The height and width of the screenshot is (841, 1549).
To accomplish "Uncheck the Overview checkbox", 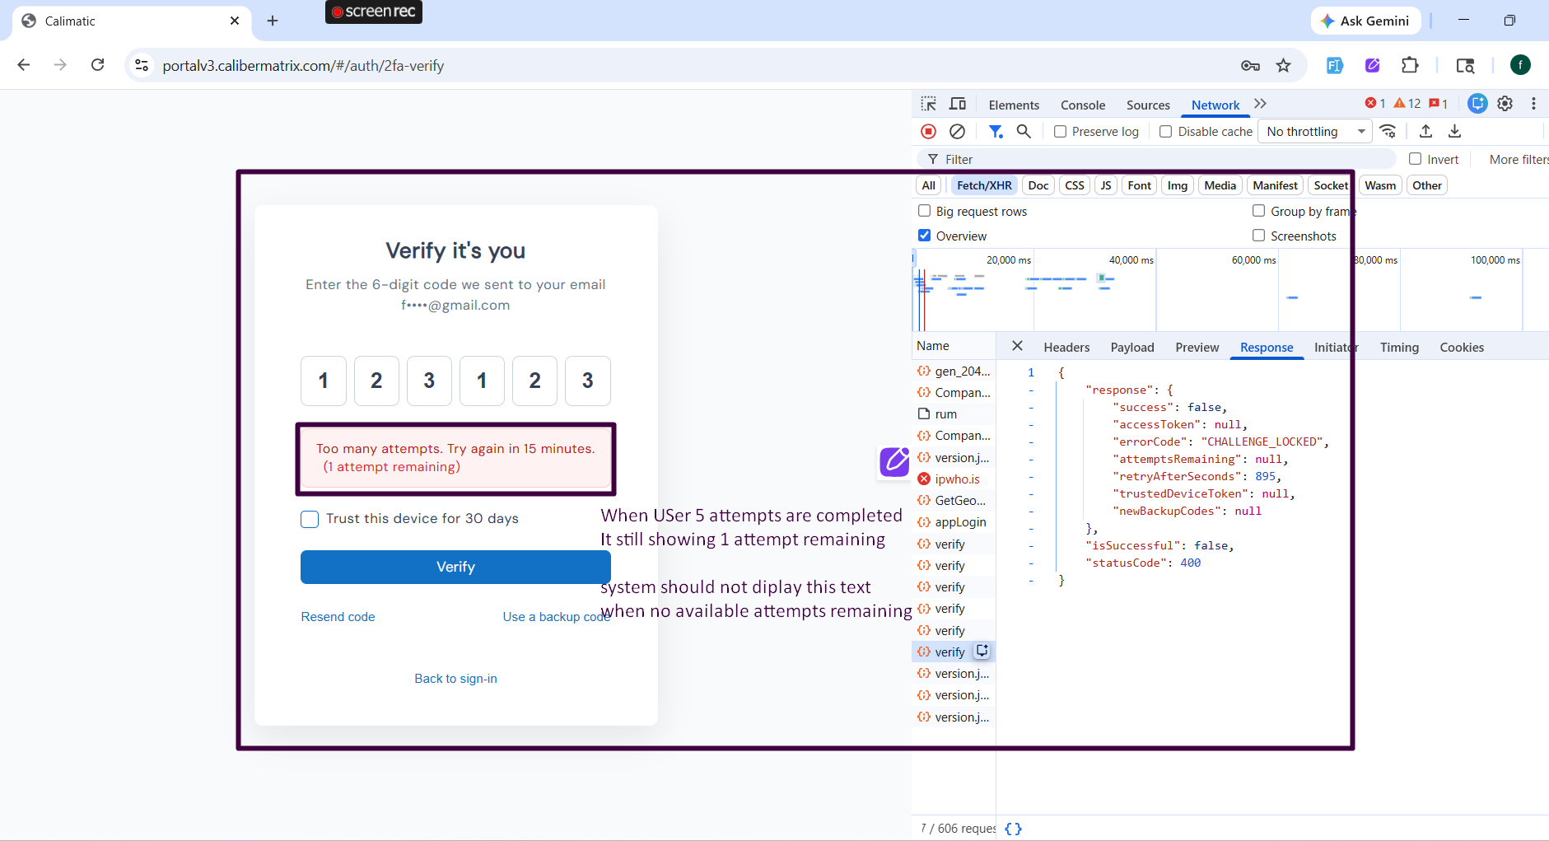I will point(925,236).
